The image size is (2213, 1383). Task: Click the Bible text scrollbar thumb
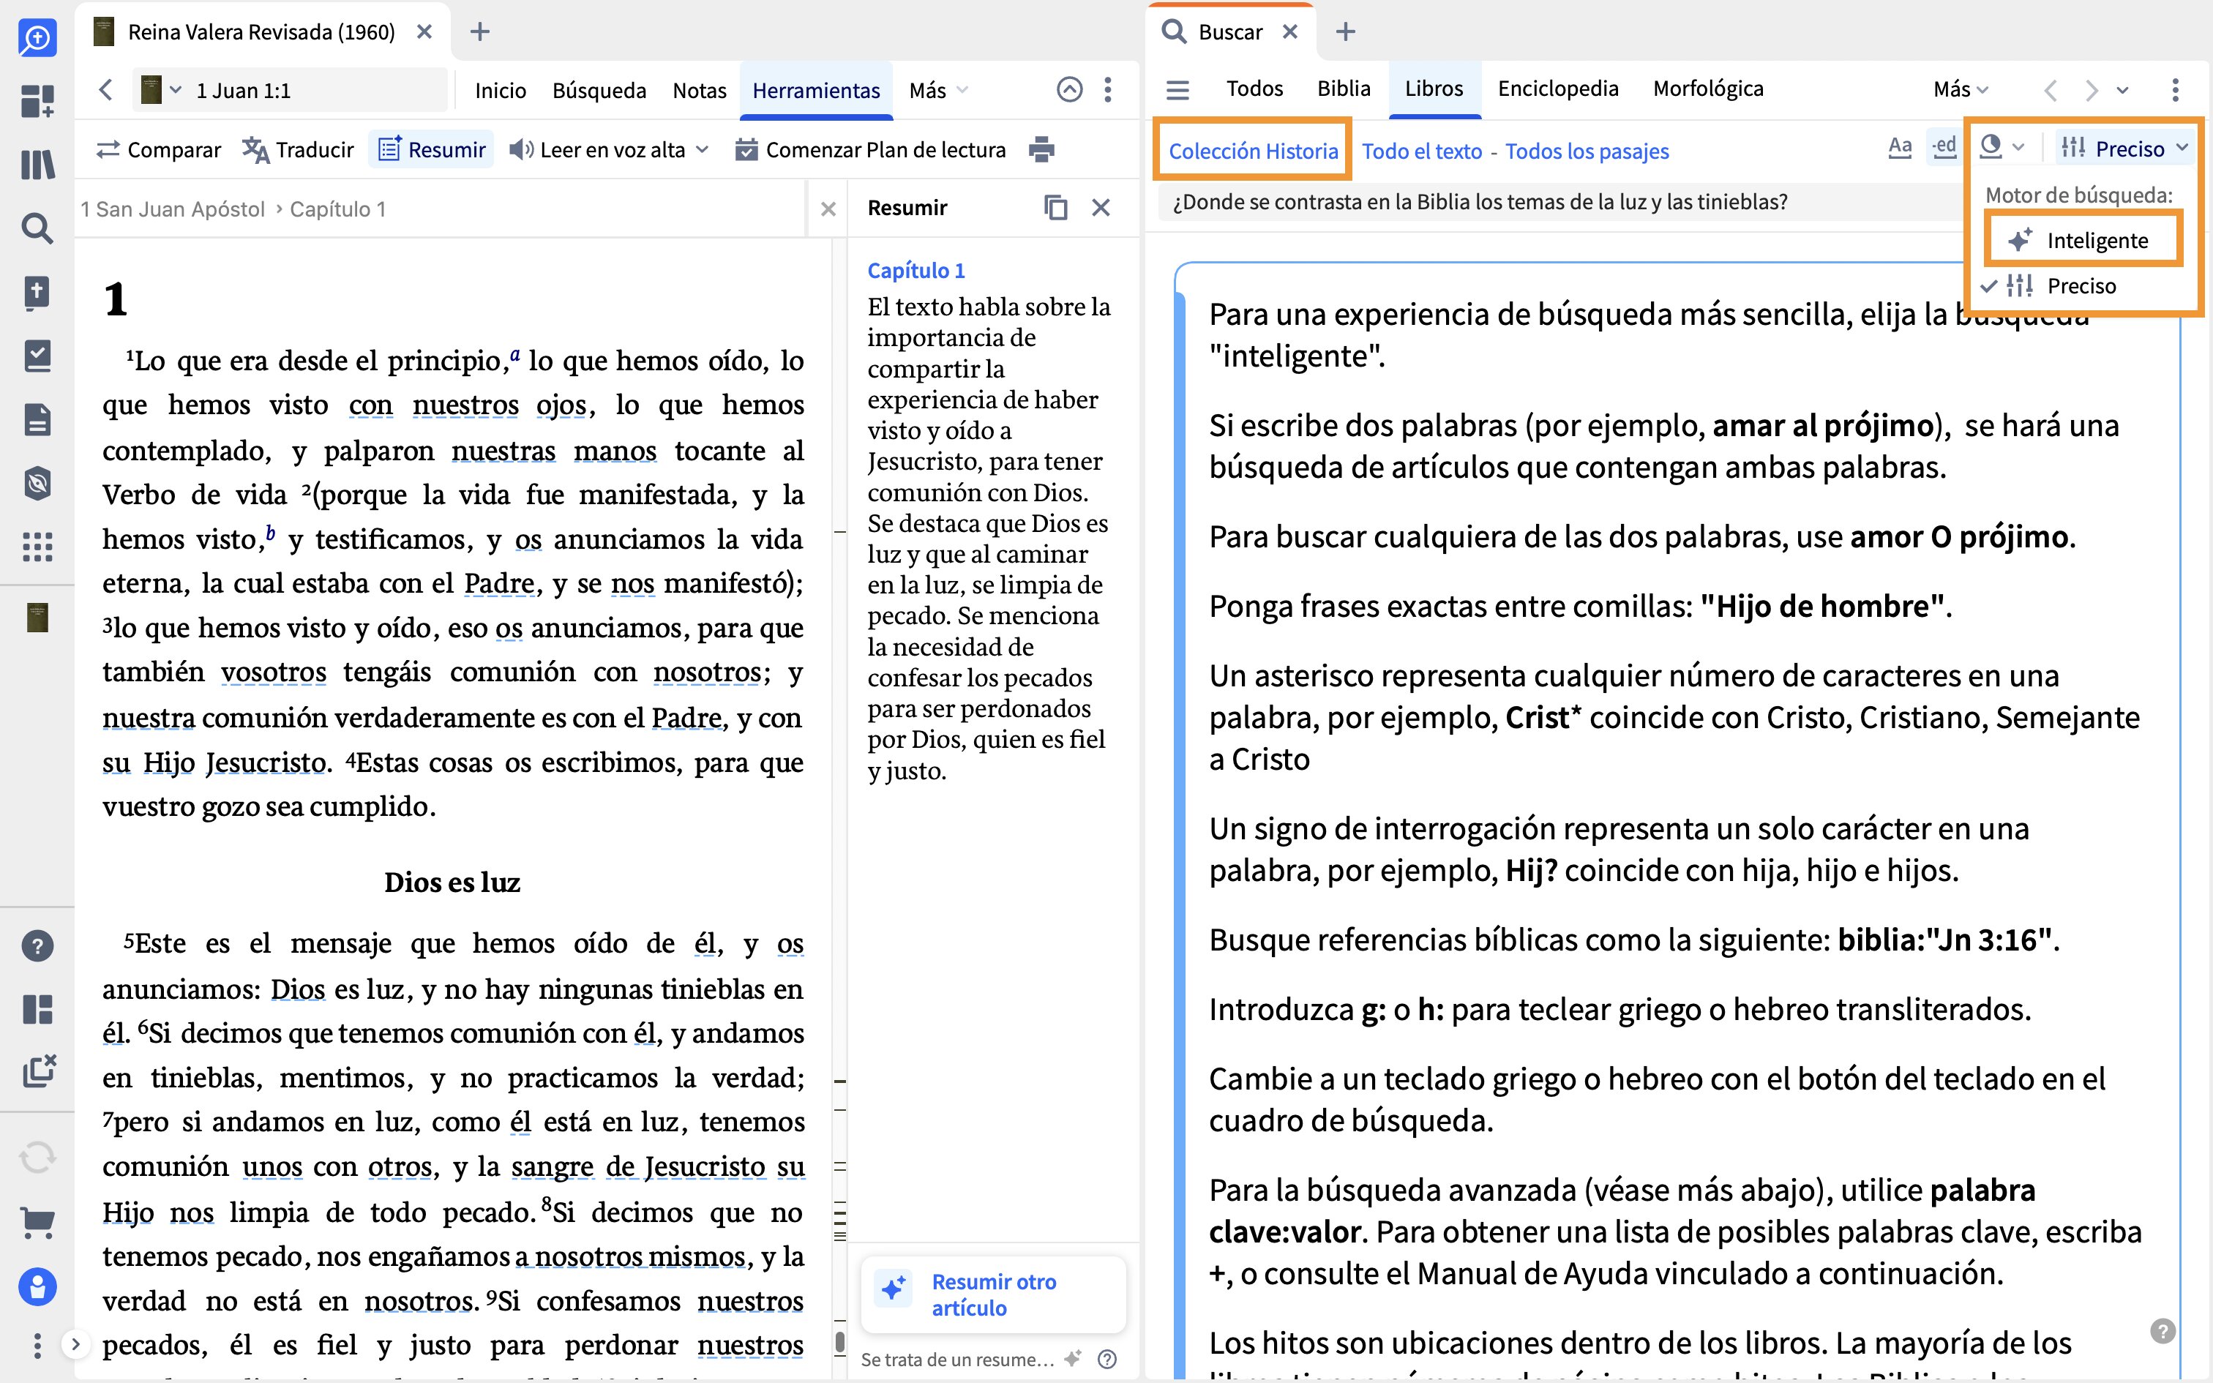click(839, 1342)
